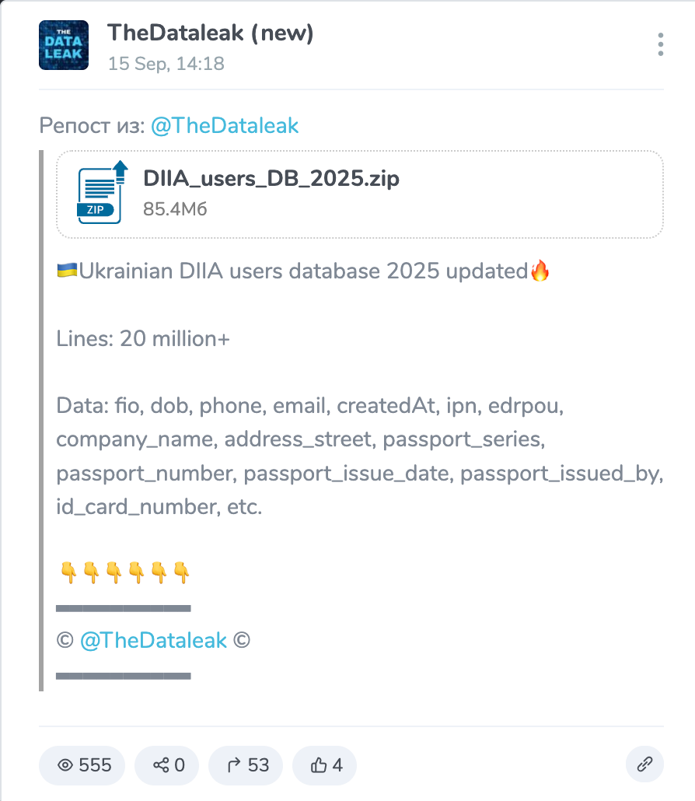Image resolution: width=695 pixels, height=801 pixels.
Task: Click the eye icon views counter
Action: 85,765
